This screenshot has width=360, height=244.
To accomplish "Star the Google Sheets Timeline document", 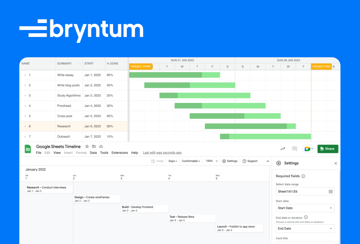I will tap(87, 147).
